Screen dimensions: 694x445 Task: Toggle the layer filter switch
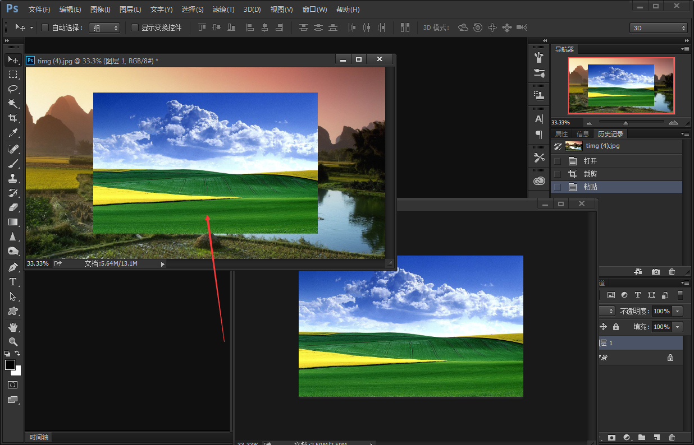tap(681, 295)
